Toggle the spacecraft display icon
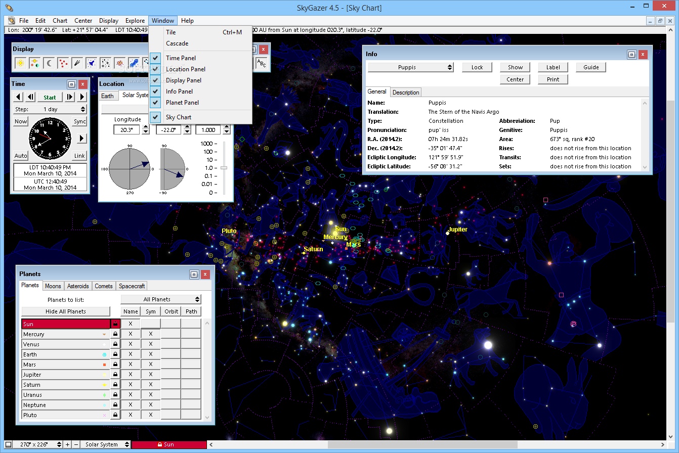 91,63
